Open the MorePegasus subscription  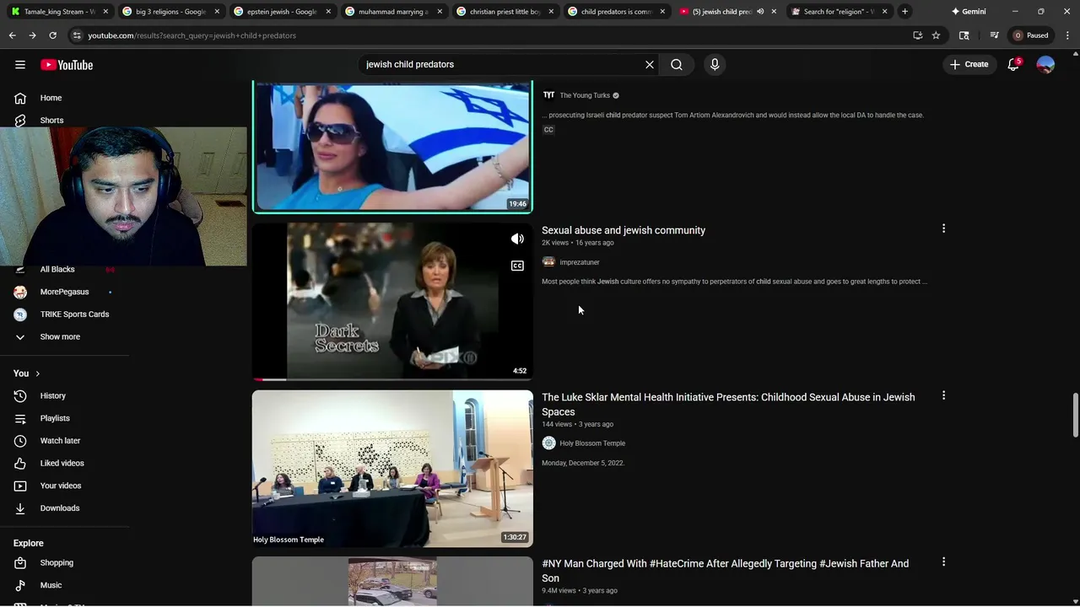[x=65, y=292]
